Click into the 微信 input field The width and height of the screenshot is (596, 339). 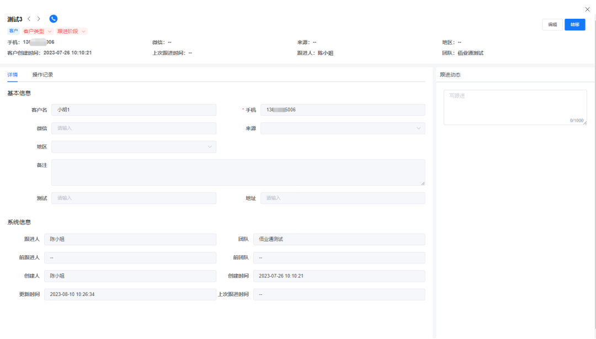pyautogui.click(x=134, y=128)
